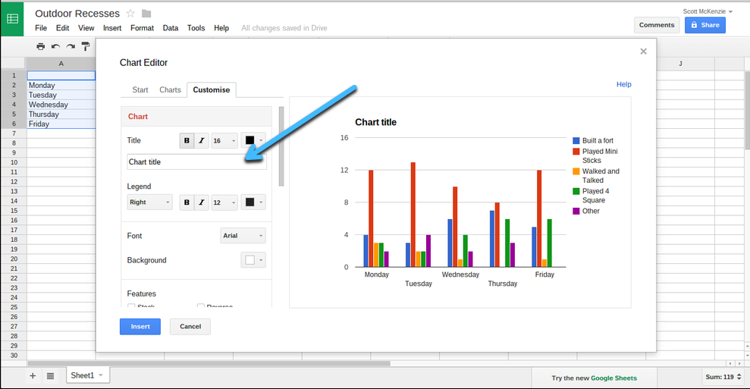
Task: Open the View menu
Action: pyautogui.click(x=86, y=28)
